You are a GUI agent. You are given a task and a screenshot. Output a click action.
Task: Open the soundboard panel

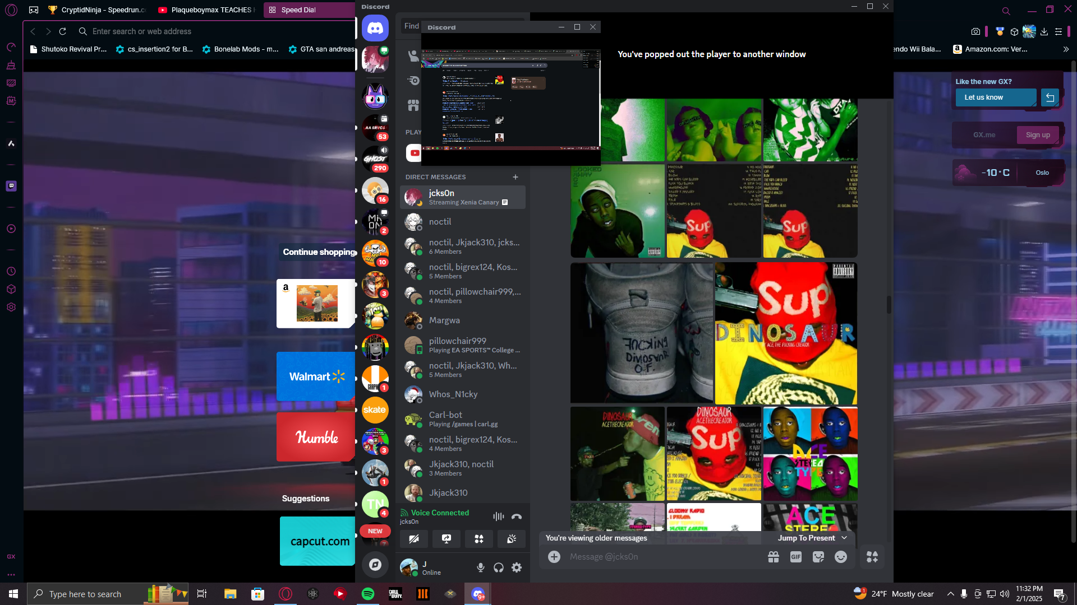click(x=512, y=539)
